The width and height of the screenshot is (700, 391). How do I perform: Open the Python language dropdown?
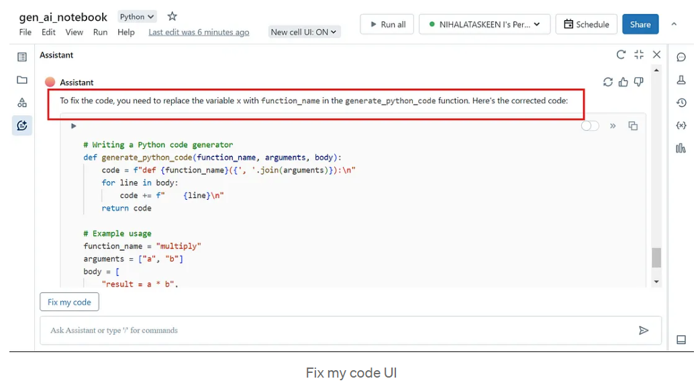(x=137, y=17)
